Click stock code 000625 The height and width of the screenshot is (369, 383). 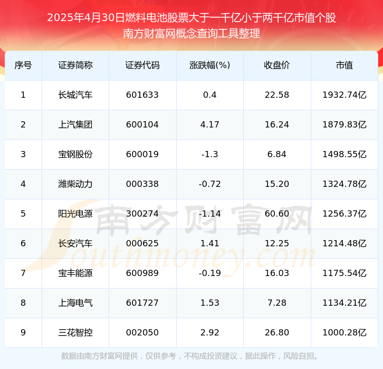pos(142,243)
